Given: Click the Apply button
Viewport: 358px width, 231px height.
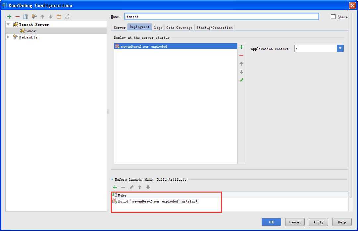Looking at the screenshot, I should 318,222.
